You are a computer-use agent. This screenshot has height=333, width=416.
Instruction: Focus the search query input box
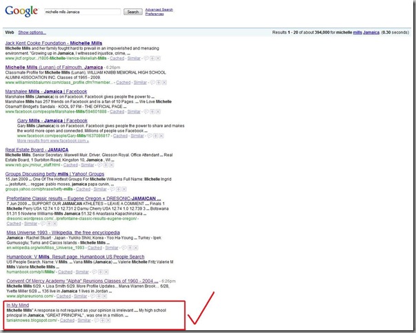coord(83,12)
